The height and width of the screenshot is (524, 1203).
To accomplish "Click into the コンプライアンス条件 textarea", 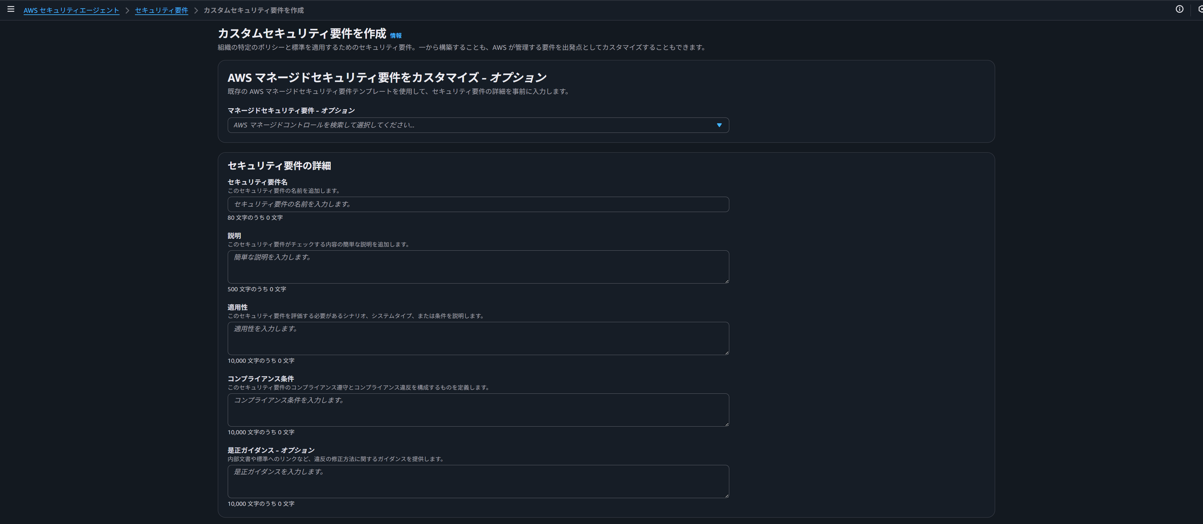I will click(478, 410).
